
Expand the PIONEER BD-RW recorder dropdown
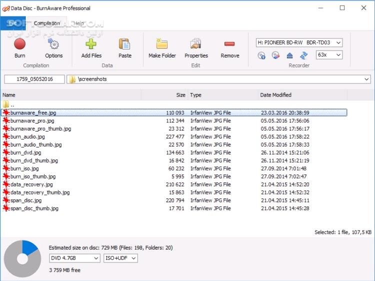click(298, 43)
